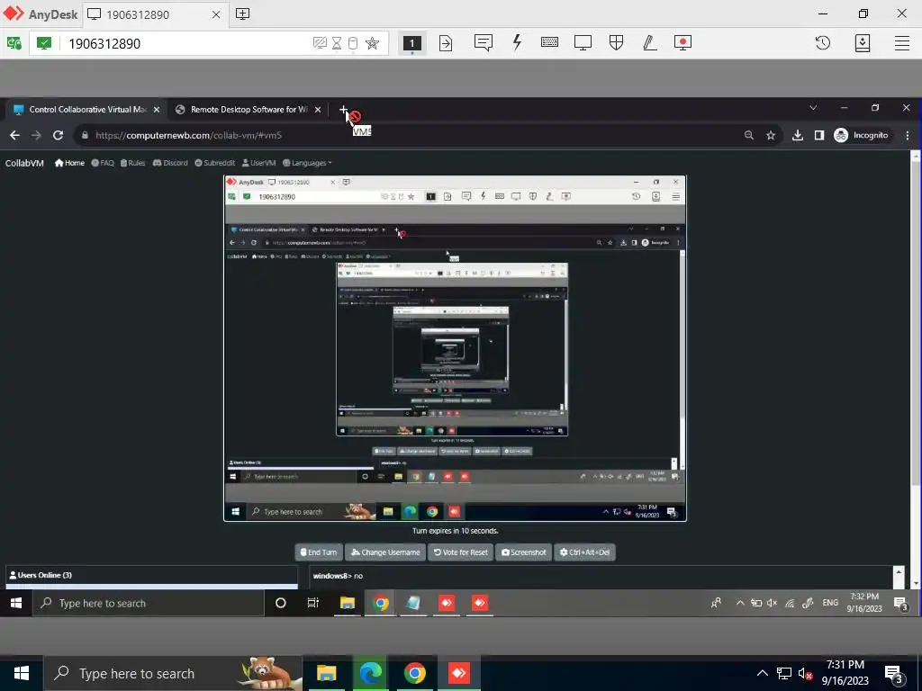Screen dimensions: 922x691
Task: Open File Explorer in the remote taskbar
Action: 348,603
